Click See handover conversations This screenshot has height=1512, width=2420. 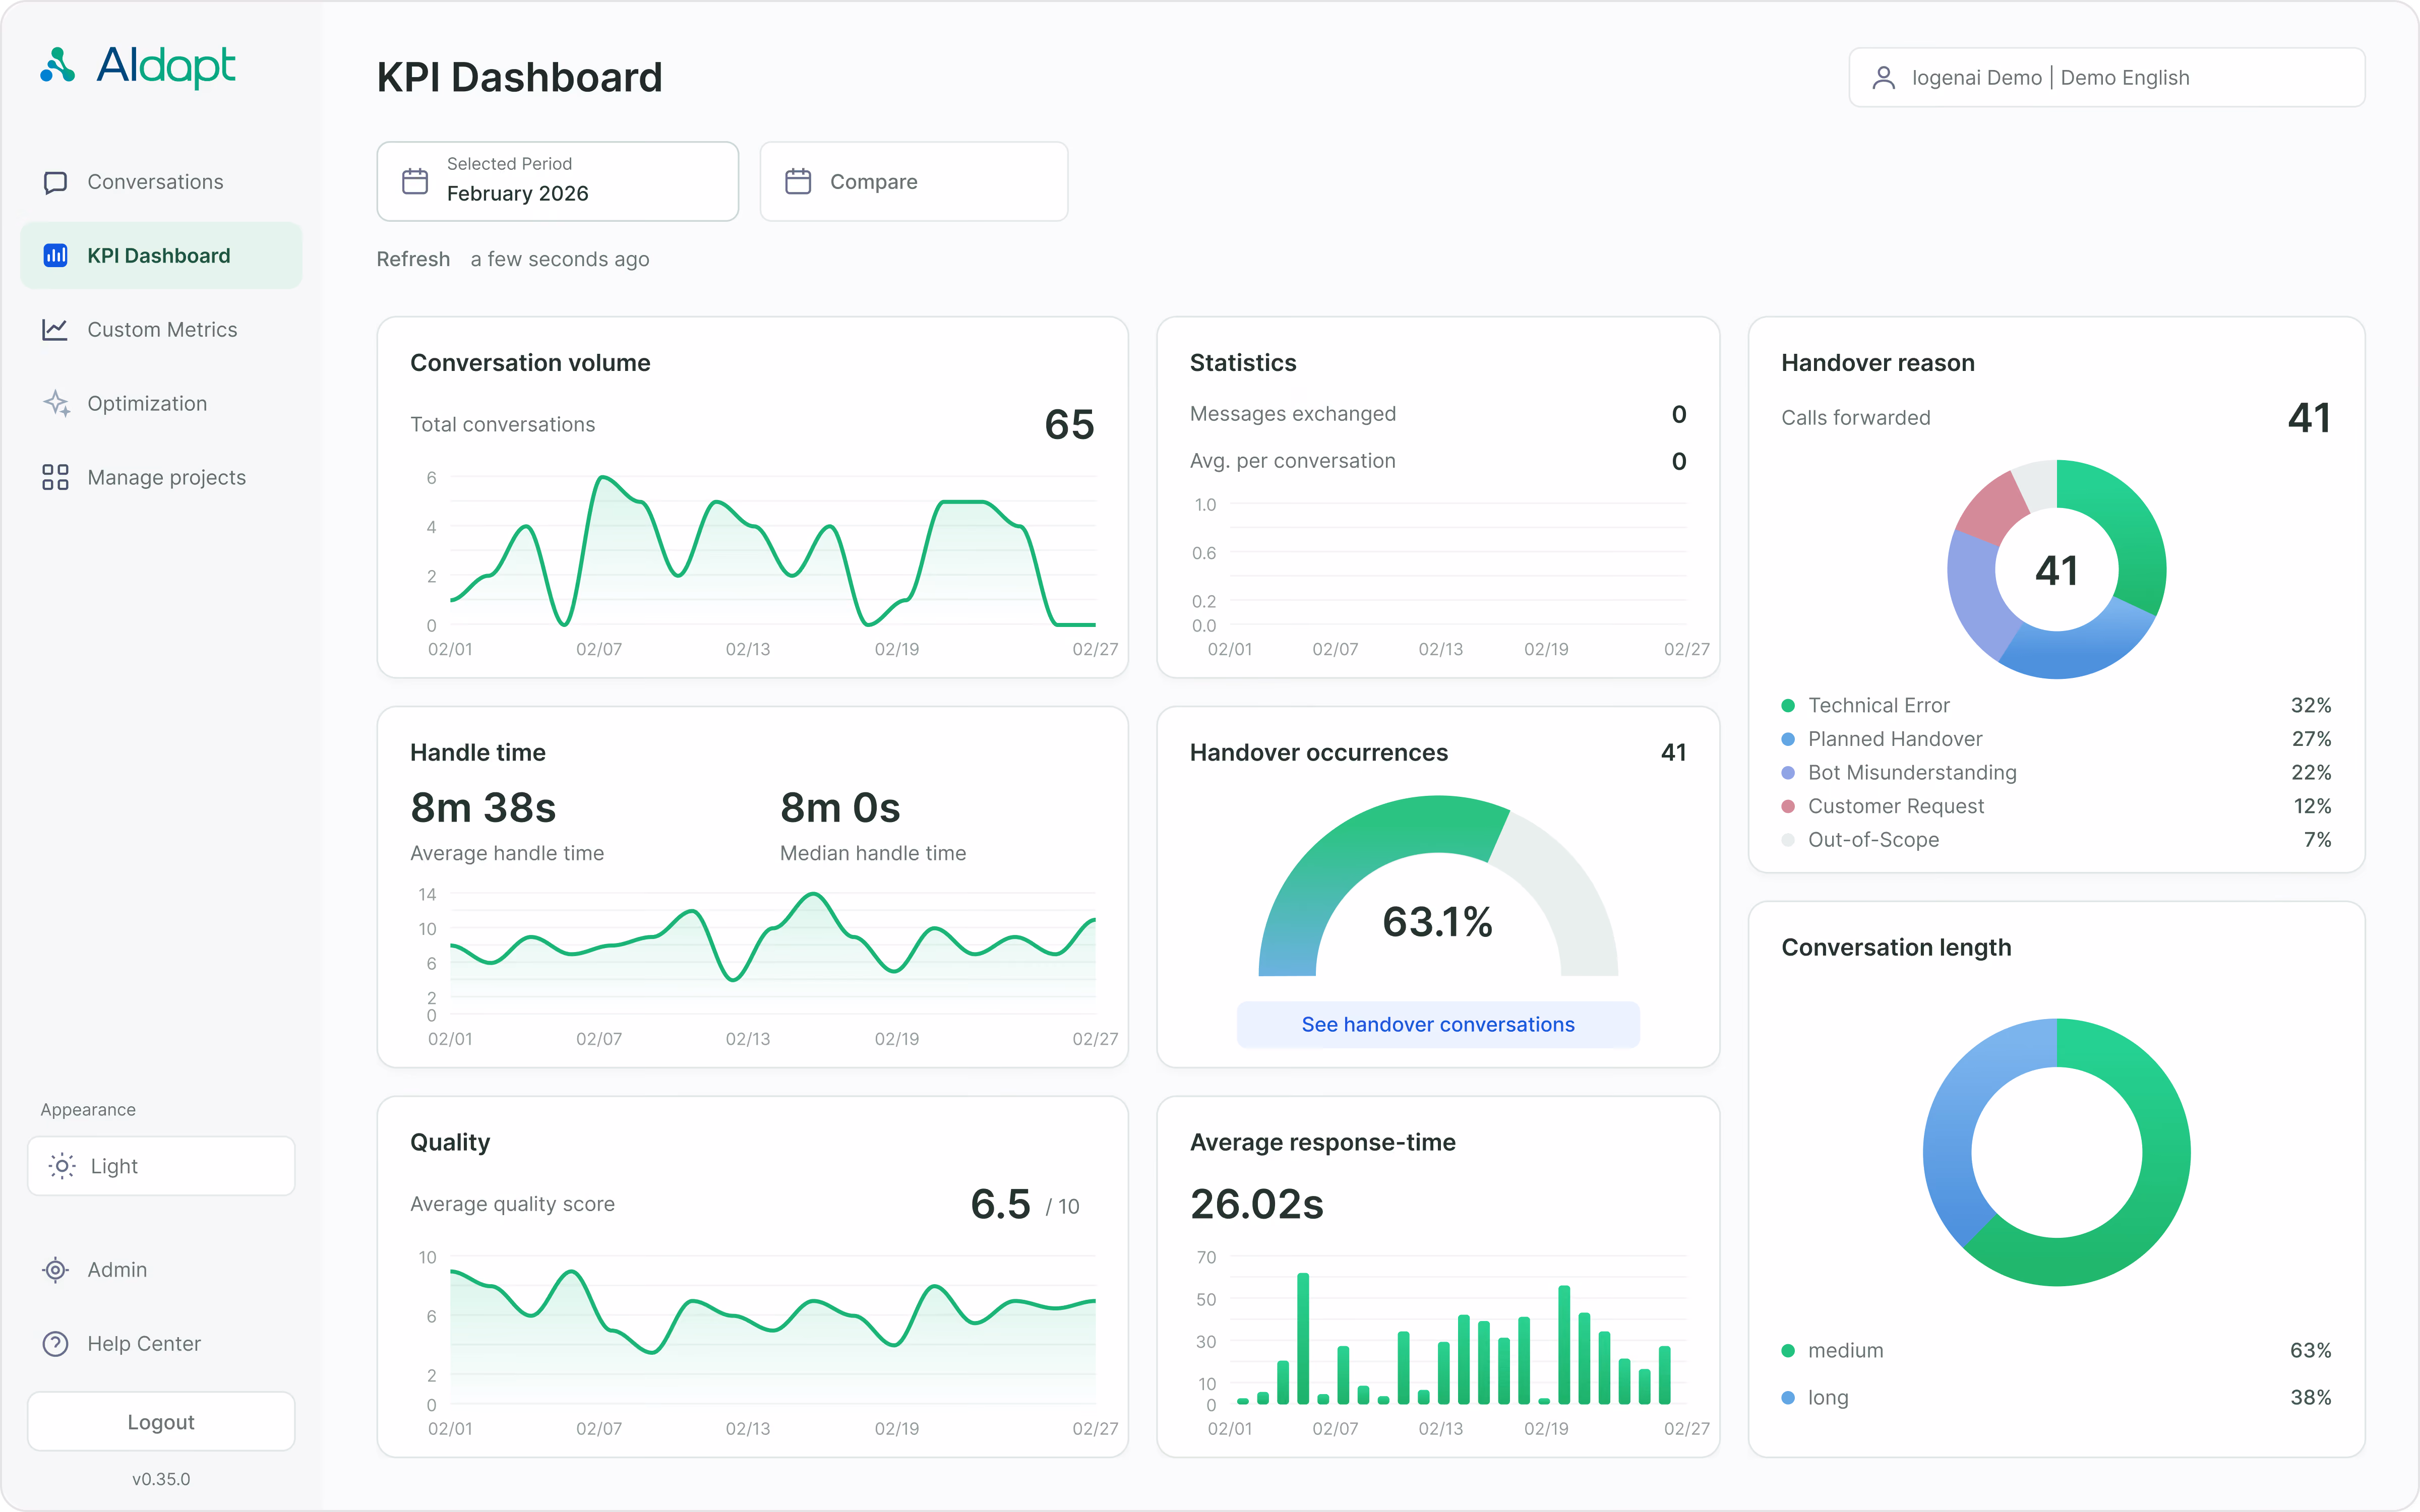click(1438, 1024)
